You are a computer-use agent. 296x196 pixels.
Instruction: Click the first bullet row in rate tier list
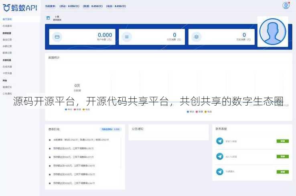(79, 140)
